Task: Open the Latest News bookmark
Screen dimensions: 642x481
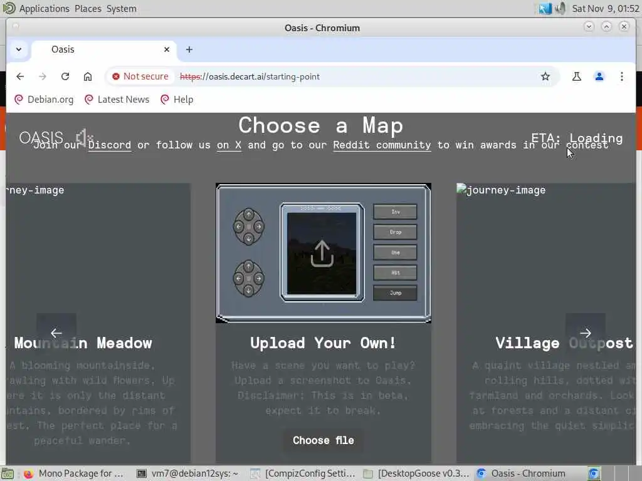Action: [x=117, y=100]
